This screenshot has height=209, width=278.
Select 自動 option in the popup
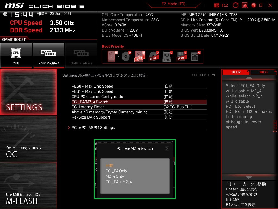109,165
